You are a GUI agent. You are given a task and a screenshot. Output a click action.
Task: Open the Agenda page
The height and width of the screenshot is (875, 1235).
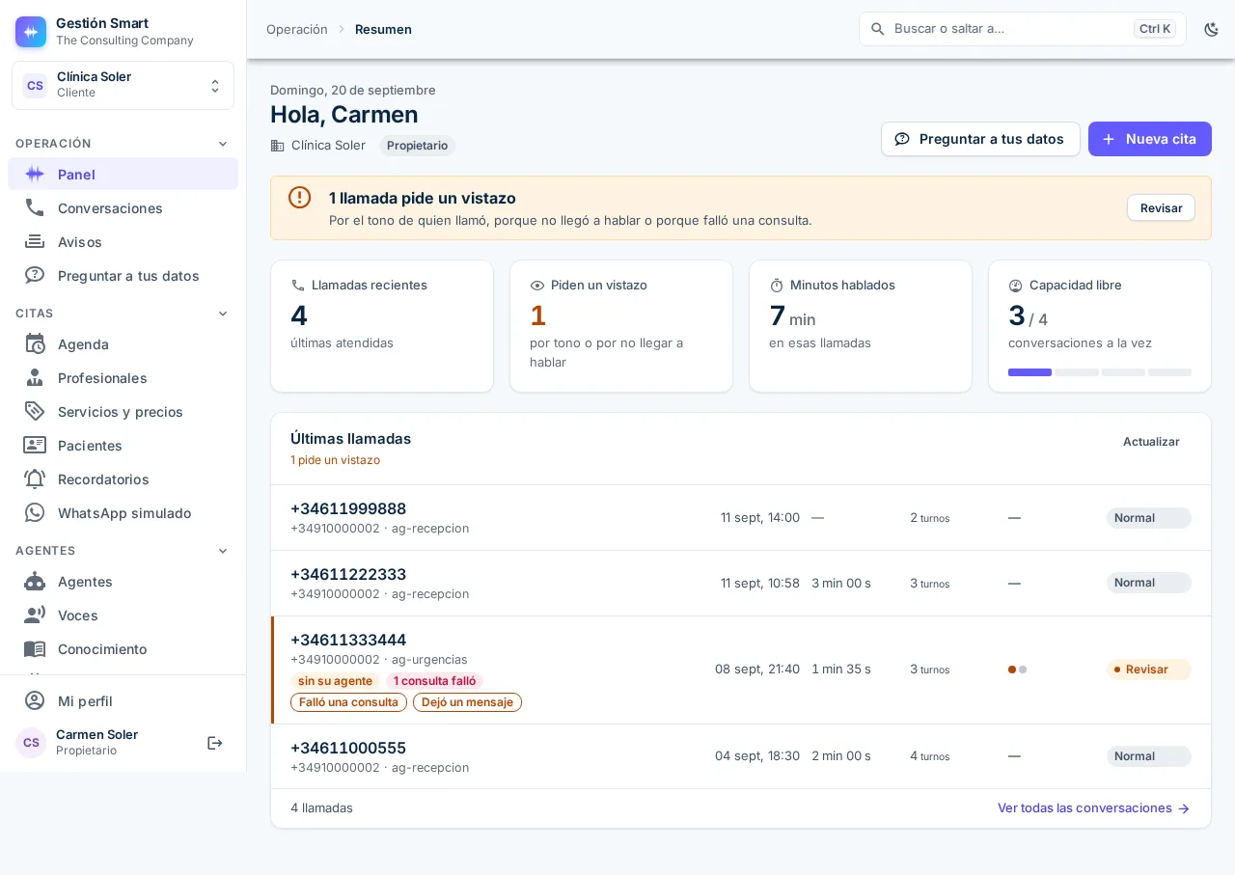[x=123, y=343]
